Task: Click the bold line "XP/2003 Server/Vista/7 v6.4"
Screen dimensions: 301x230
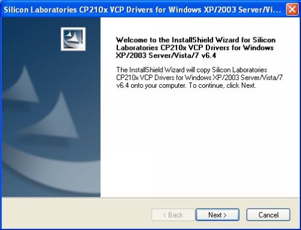Action: (x=166, y=55)
